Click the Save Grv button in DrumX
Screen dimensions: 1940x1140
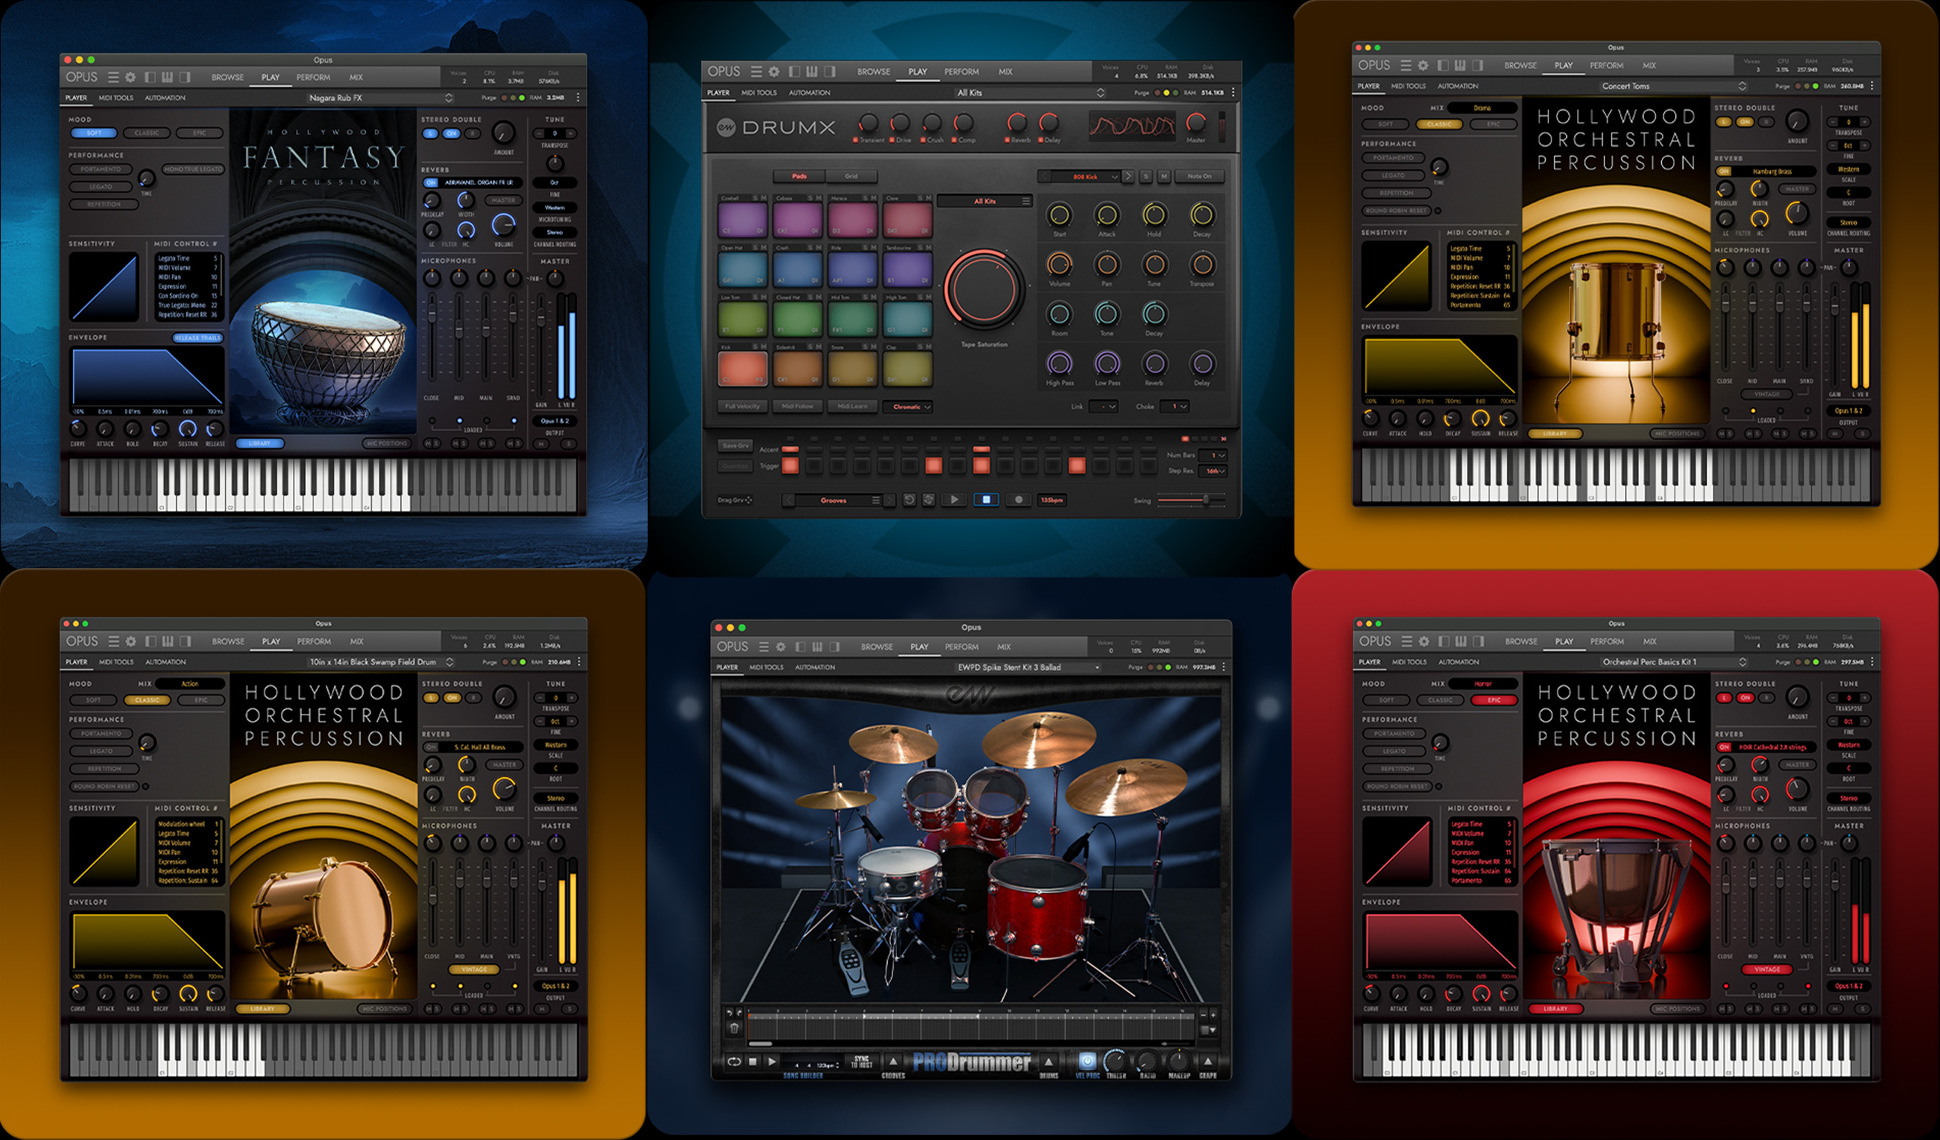[735, 446]
